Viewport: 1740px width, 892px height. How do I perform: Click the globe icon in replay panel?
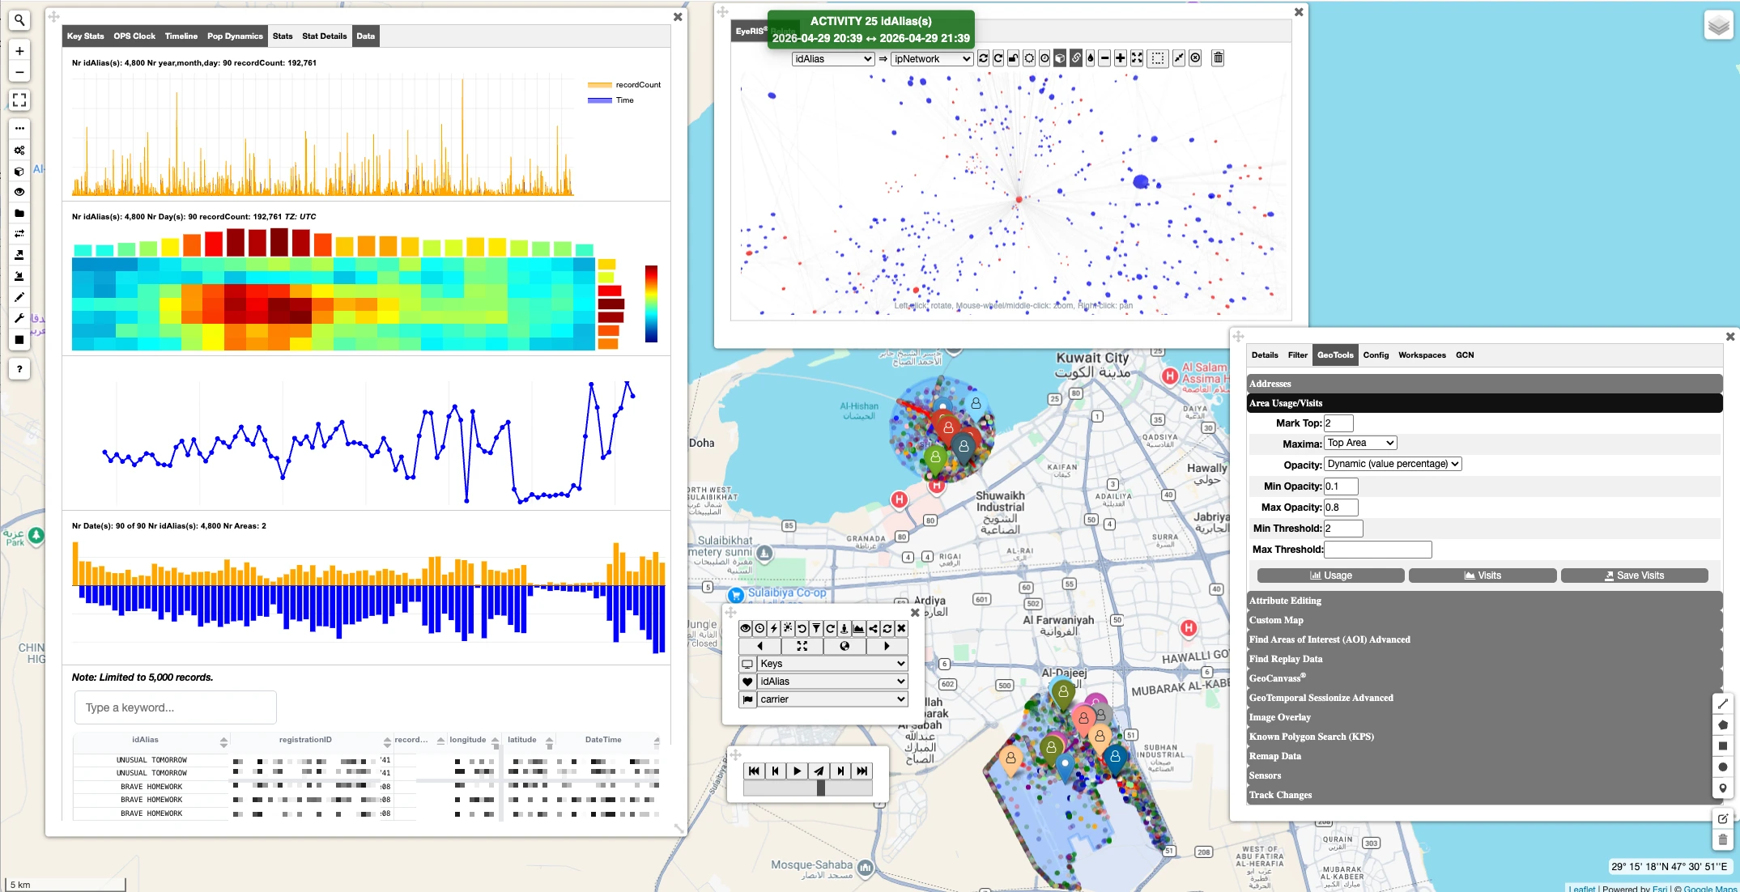point(844,646)
